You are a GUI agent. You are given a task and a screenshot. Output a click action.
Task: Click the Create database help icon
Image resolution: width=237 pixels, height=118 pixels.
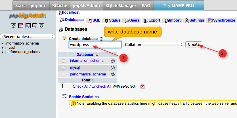(x=101, y=39)
